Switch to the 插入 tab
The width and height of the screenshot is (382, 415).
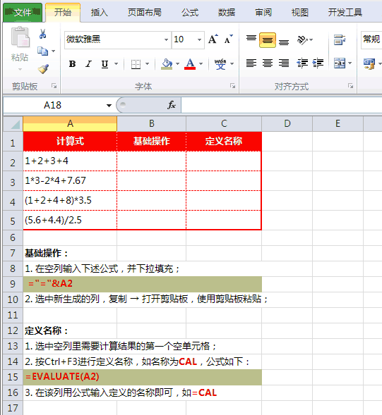[100, 12]
